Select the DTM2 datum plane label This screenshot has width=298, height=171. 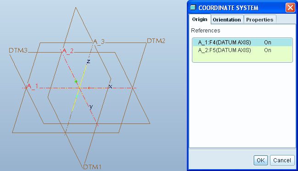156,41
